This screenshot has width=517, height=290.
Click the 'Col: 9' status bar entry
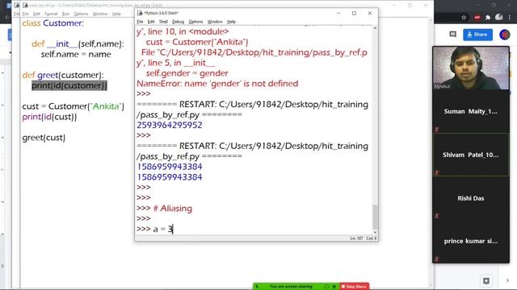(x=372, y=238)
